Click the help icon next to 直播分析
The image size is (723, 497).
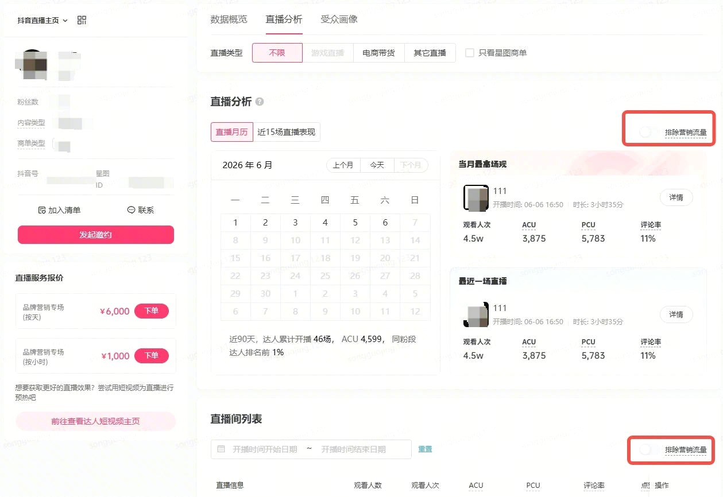click(x=260, y=102)
